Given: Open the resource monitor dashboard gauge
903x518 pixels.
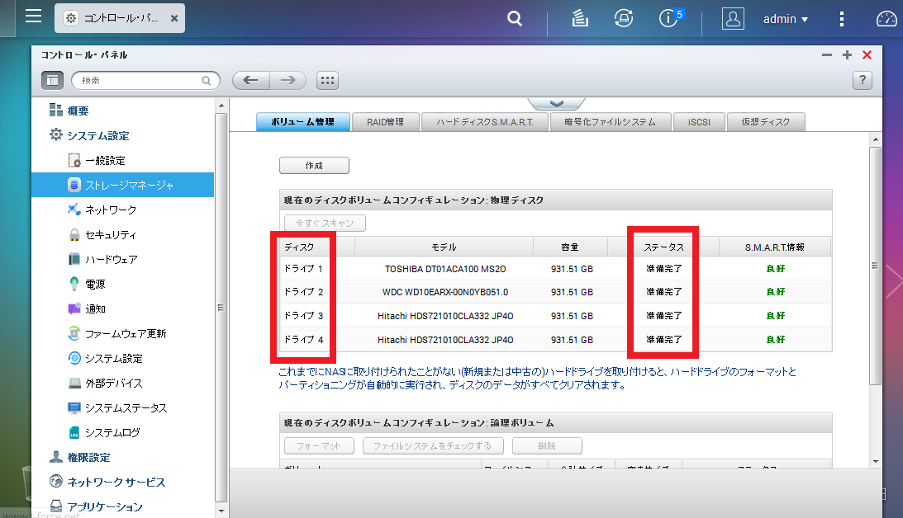Looking at the screenshot, I should [886, 19].
